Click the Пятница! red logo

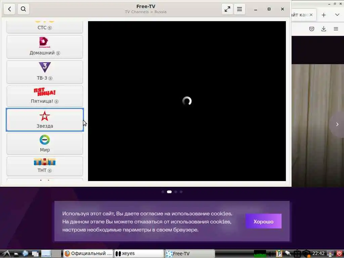click(x=45, y=92)
